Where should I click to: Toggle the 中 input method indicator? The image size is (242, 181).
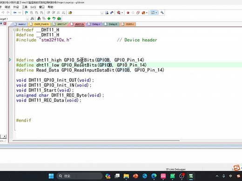[230, 176]
